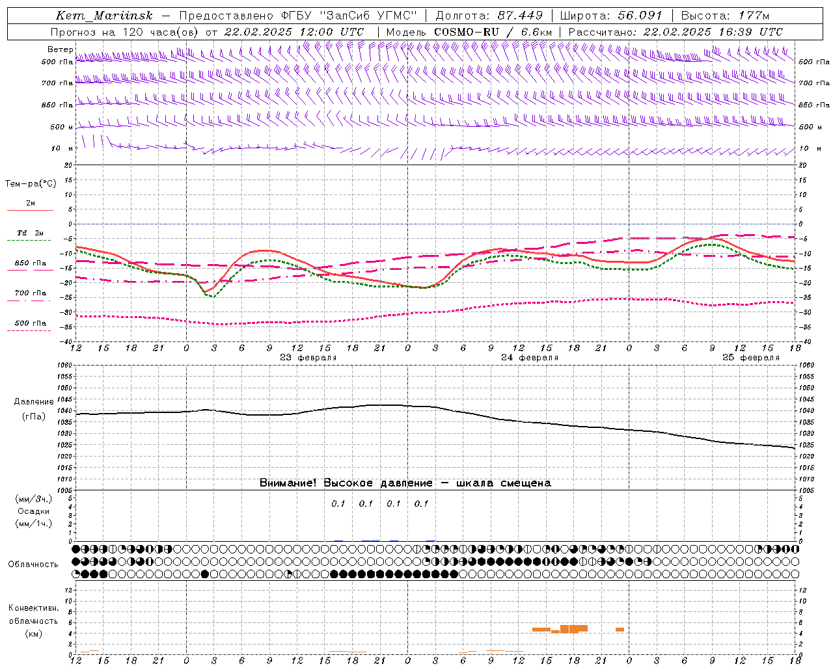Click the 'Td 2м' dew point legend entry
The height and width of the screenshot is (666, 833).
[30, 233]
